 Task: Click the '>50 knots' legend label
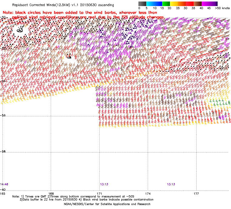pos(222,8)
